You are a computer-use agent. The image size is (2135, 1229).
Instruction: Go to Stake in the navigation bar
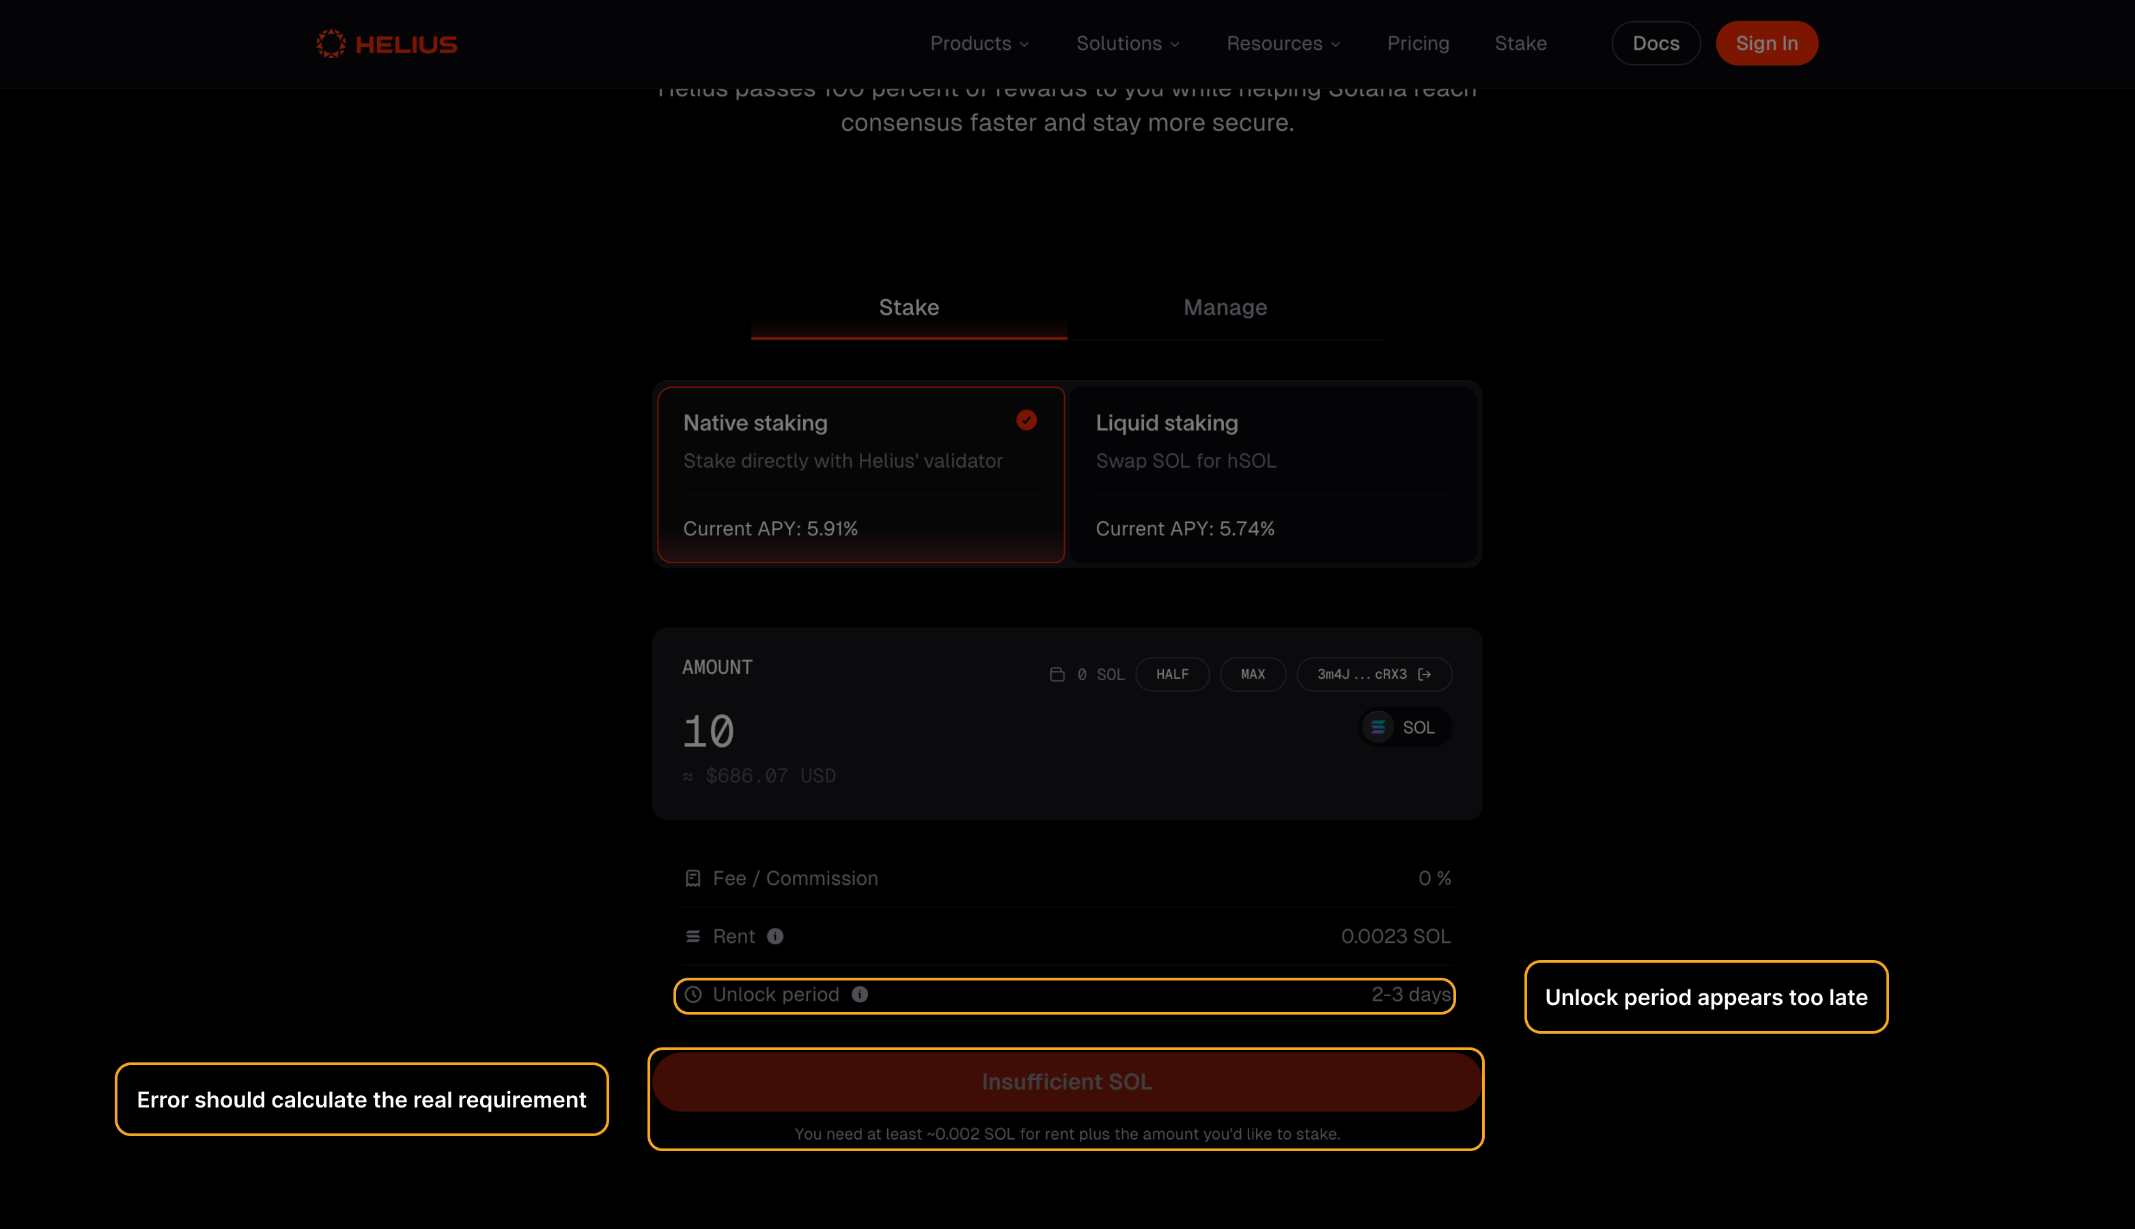click(x=1520, y=43)
